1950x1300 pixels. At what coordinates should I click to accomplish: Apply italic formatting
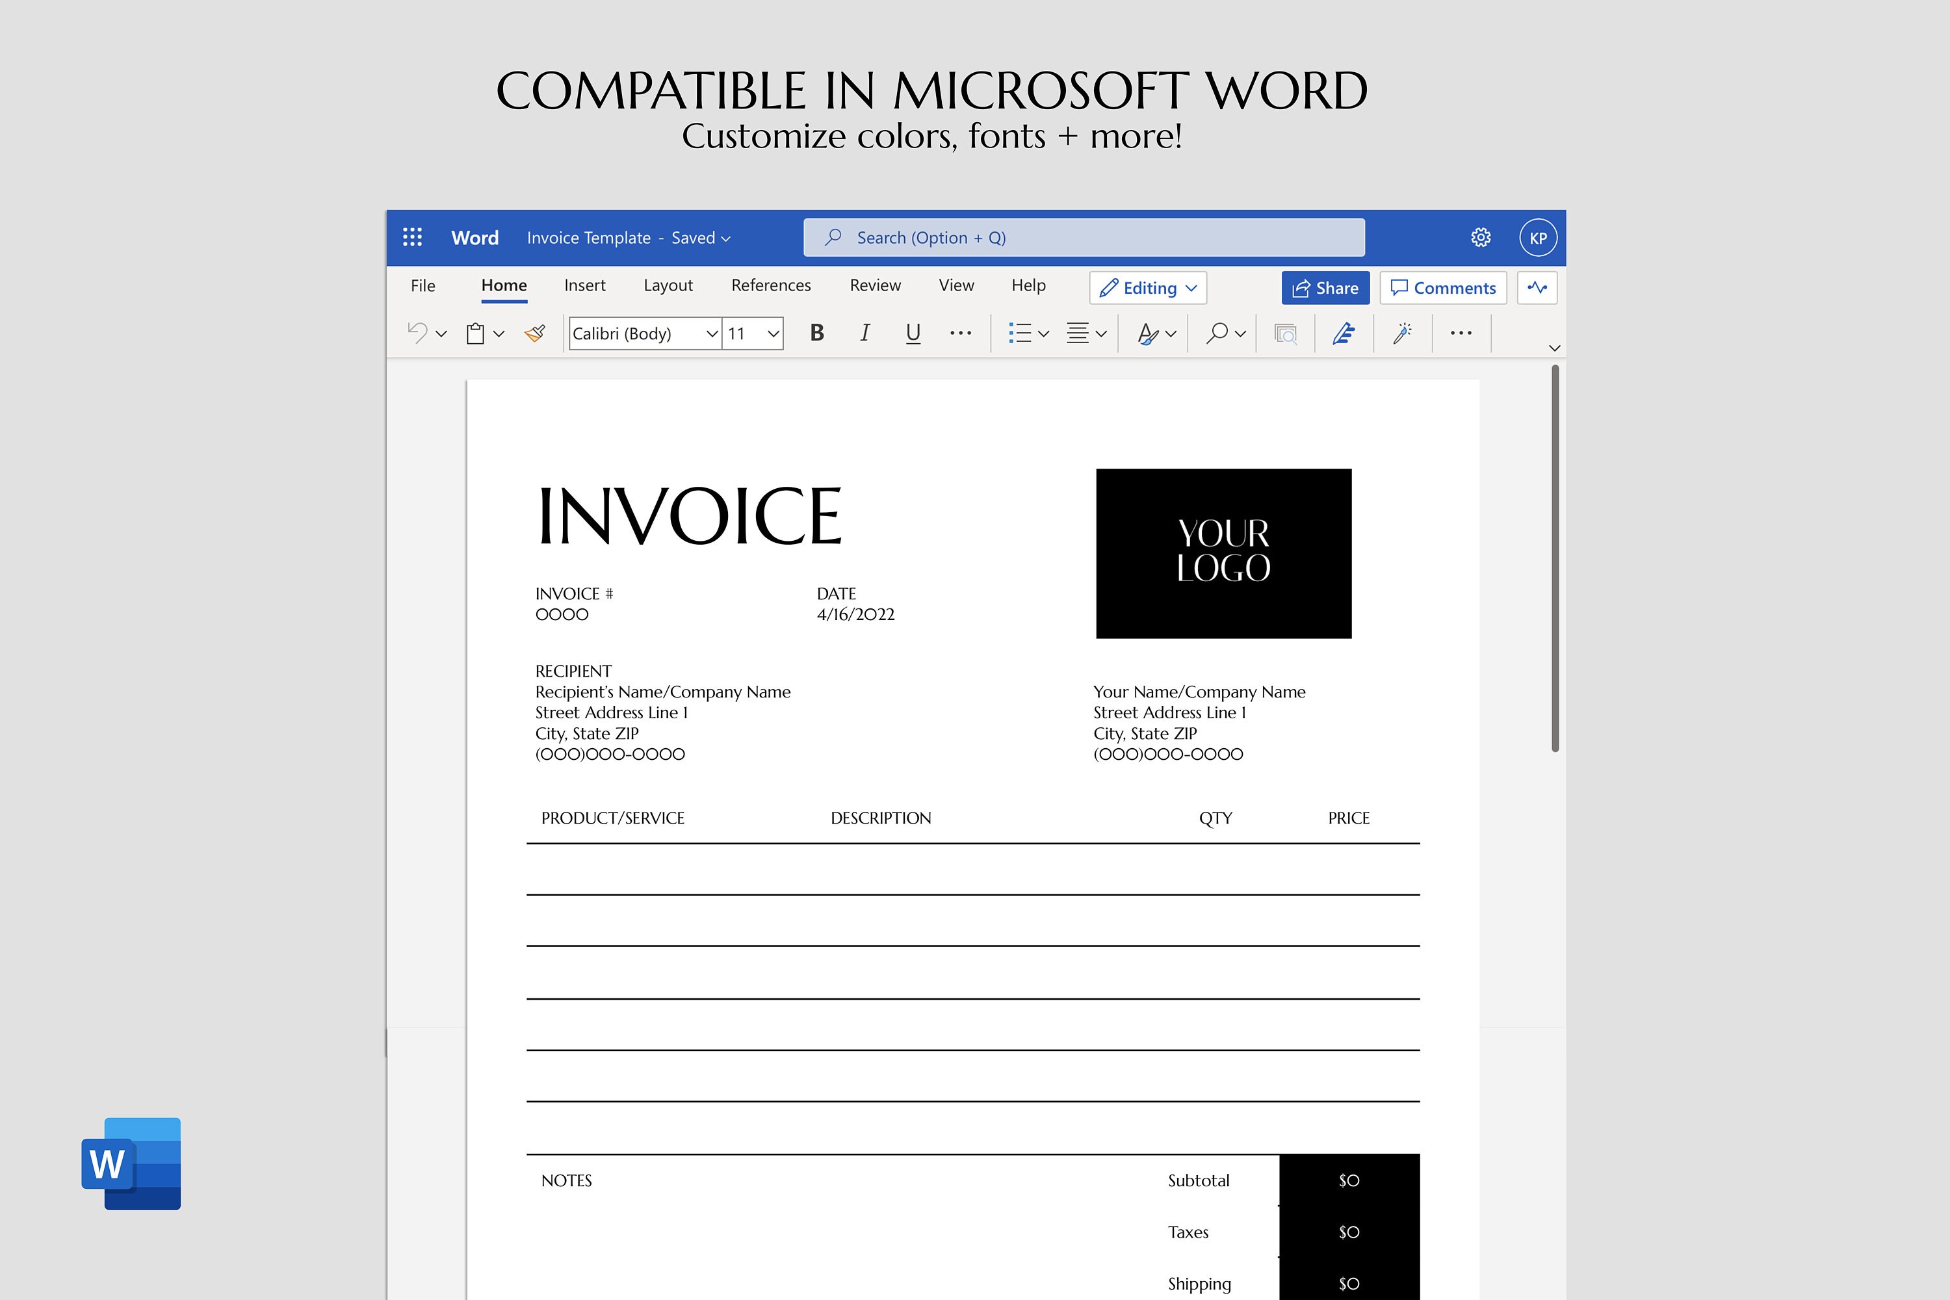(864, 333)
